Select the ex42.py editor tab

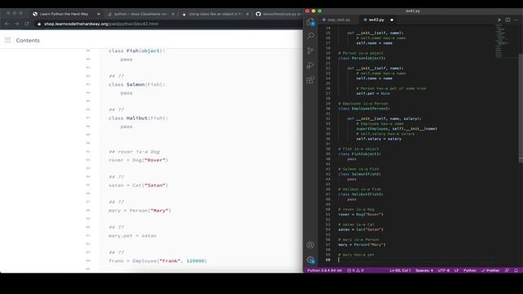tap(376, 20)
